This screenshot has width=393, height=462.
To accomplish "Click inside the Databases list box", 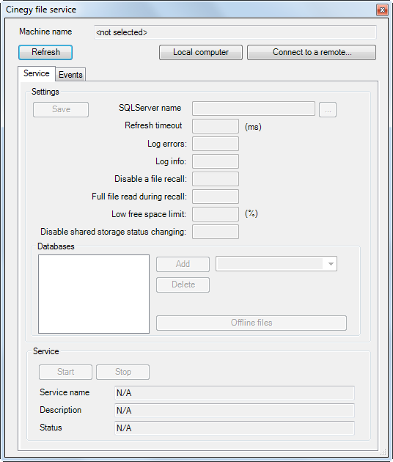I will click(94, 294).
